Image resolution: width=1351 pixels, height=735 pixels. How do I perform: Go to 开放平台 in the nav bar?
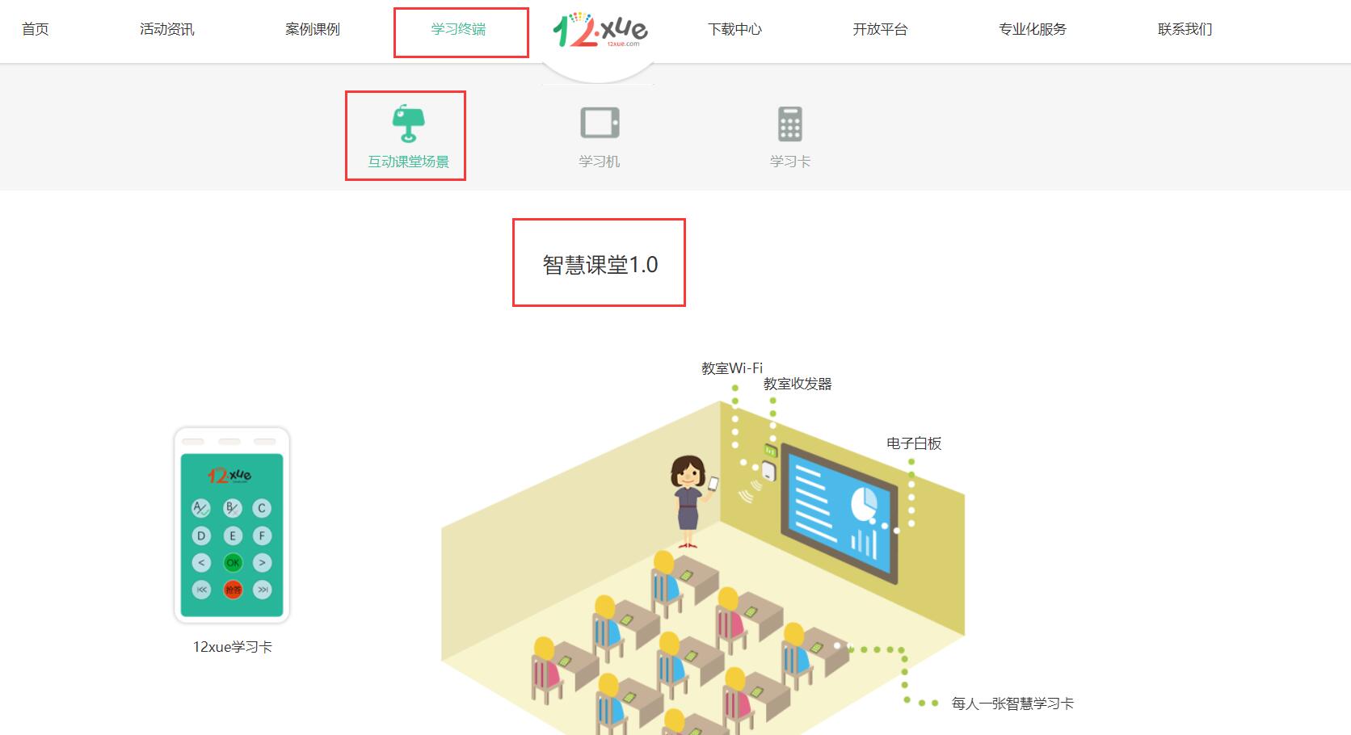pyautogui.click(x=881, y=29)
